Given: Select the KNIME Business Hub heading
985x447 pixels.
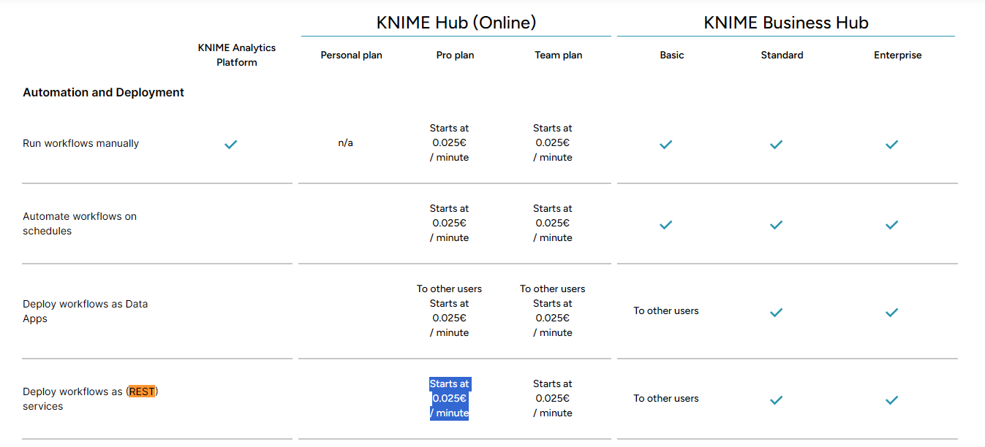Looking at the screenshot, I should pos(786,23).
